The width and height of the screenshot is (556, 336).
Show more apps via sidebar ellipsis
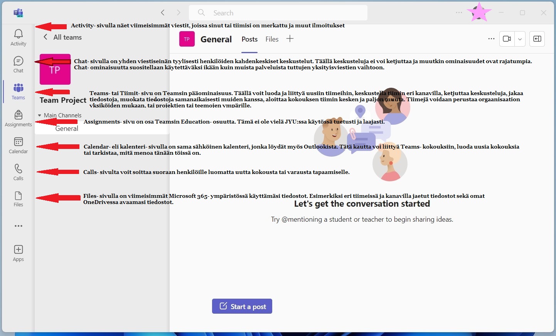tap(18, 226)
